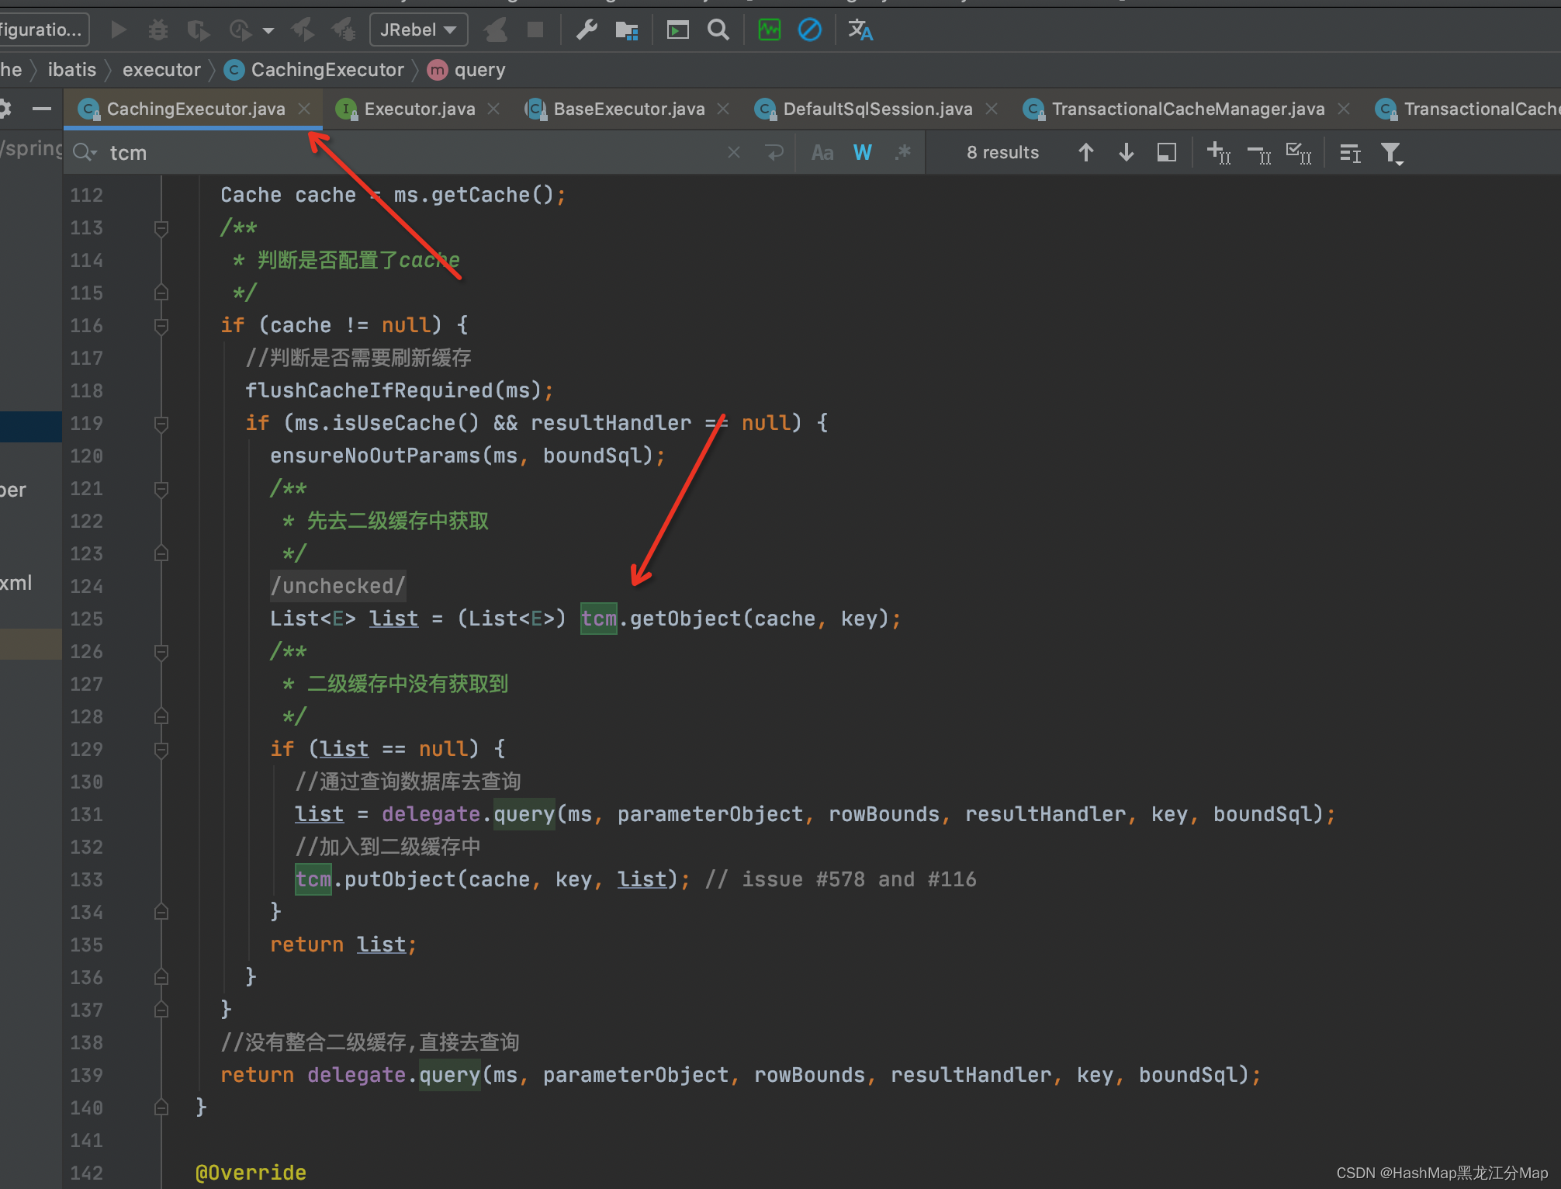Close the DefaultSqlSession.java tab

(992, 109)
